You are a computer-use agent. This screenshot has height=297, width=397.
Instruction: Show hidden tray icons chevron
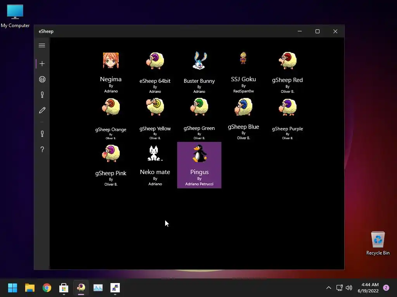pyautogui.click(x=329, y=288)
